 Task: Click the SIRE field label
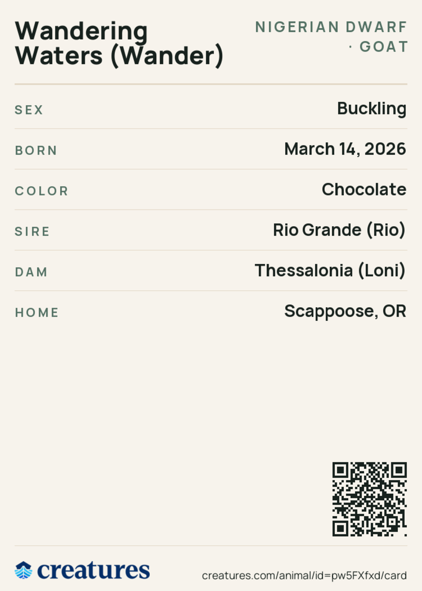[x=32, y=231]
